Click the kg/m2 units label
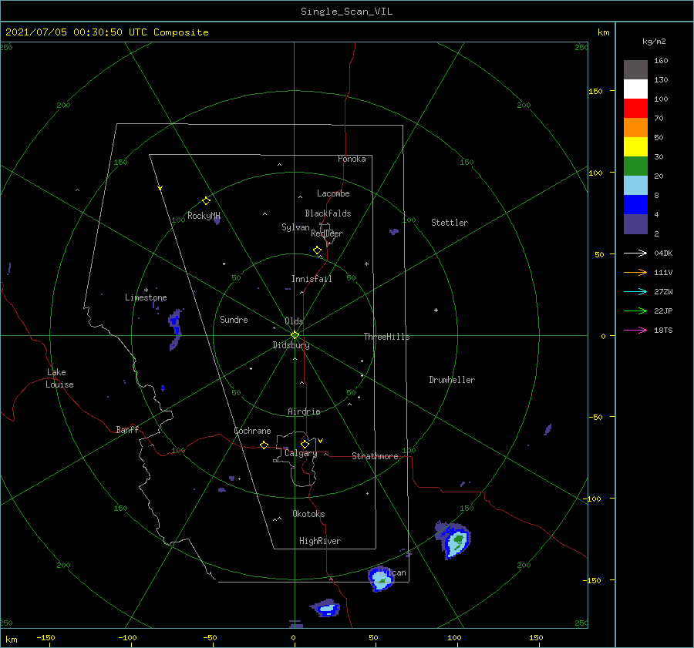Screen dimensions: 694x648 (x=654, y=42)
